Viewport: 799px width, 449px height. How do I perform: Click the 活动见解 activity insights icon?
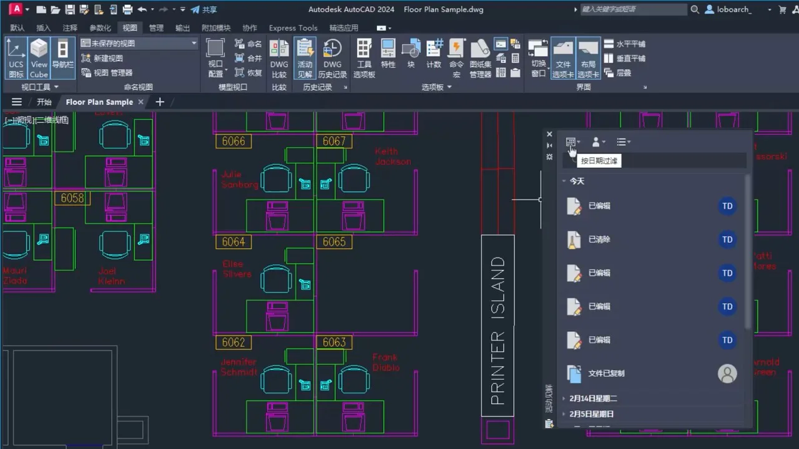click(x=305, y=57)
